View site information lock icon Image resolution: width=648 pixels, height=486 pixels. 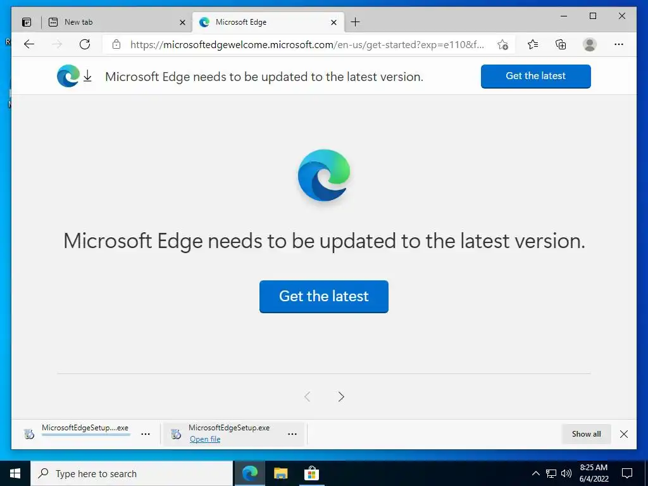(116, 44)
